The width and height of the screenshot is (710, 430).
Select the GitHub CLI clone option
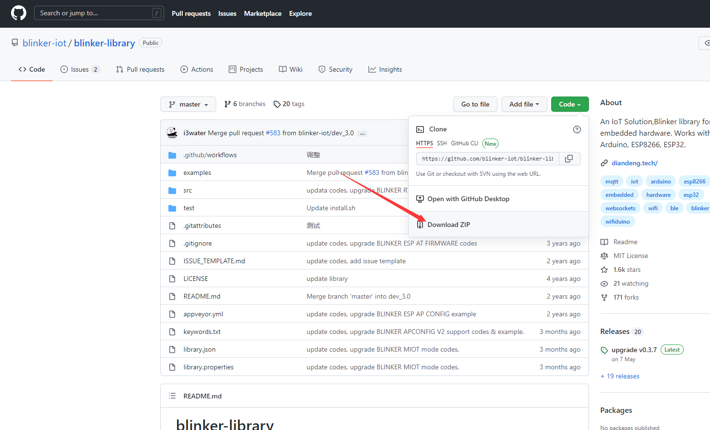[465, 143]
